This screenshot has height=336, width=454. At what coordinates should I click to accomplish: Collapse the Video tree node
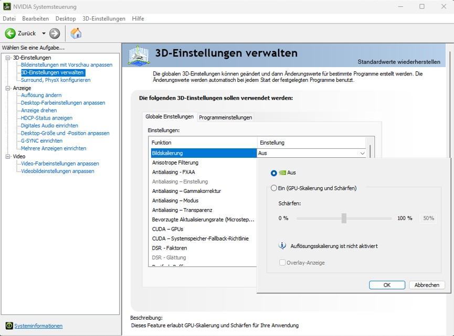[x=8, y=156]
